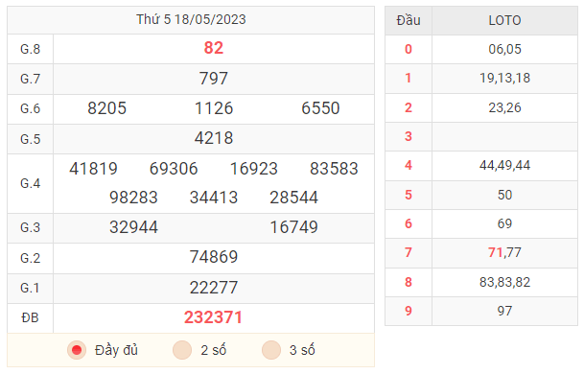Click the G.7 prize number 797
Screen dimensions: 584x374
(x=214, y=79)
